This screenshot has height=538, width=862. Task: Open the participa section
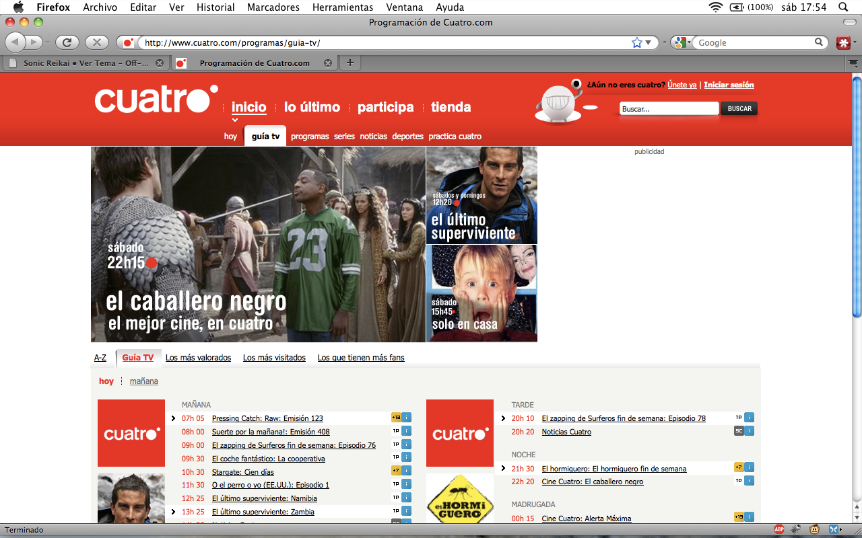(386, 107)
